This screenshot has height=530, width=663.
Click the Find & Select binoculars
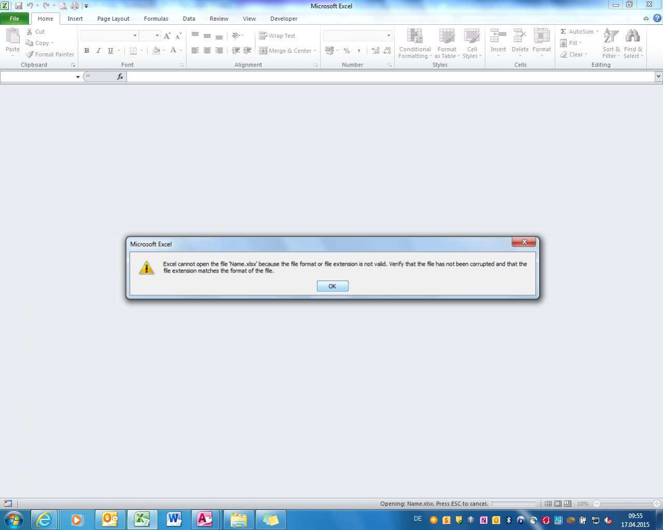click(633, 36)
